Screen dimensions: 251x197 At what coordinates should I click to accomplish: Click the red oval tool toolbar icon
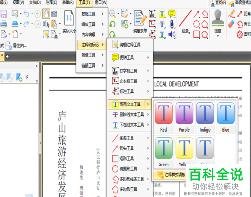[196, 24]
